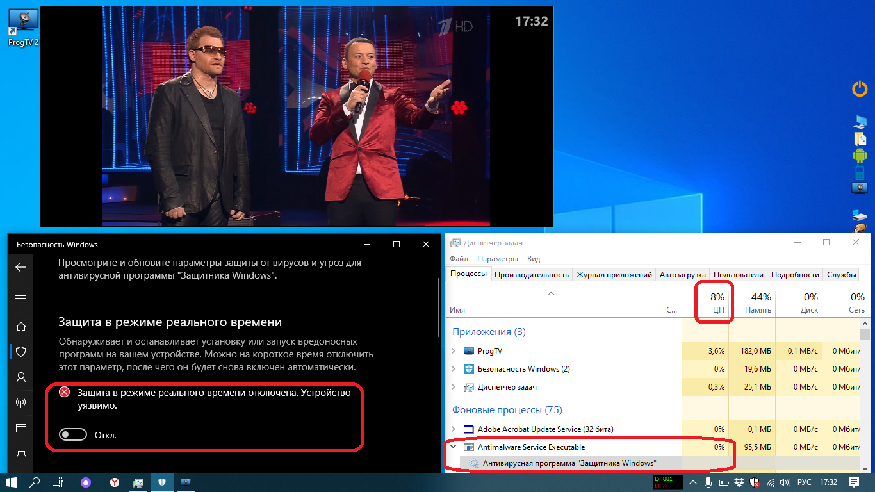
Task: Open Device security laptop icon in sidebar
Action: (x=20, y=454)
